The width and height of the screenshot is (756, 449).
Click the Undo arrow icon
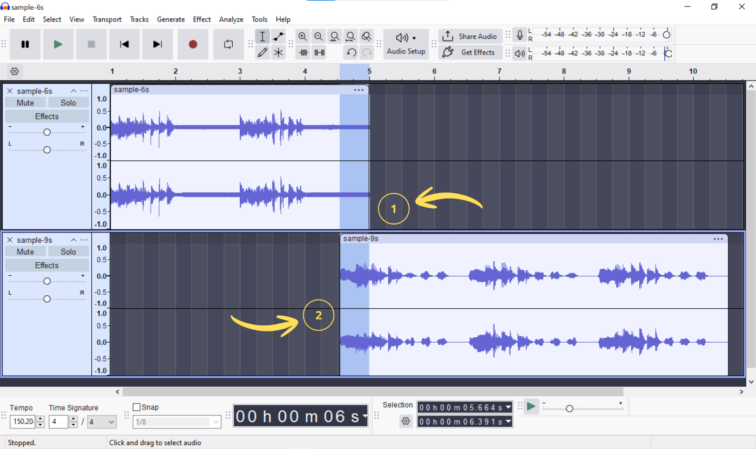(x=350, y=52)
